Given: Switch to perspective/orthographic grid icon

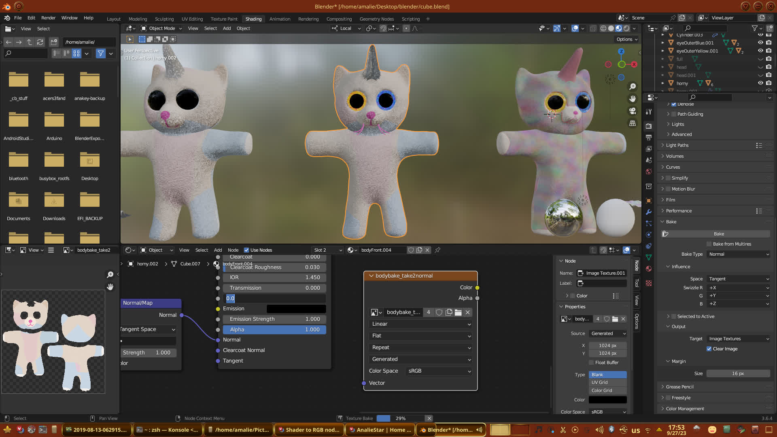Looking at the screenshot, I should pyautogui.click(x=633, y=123).
